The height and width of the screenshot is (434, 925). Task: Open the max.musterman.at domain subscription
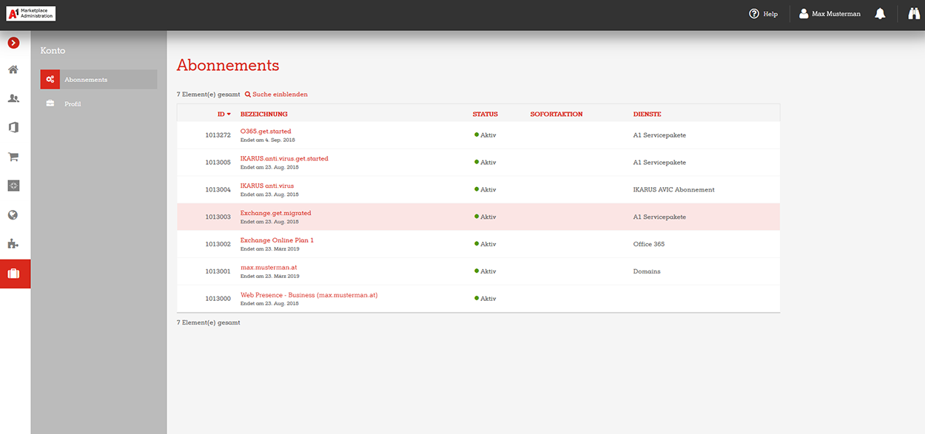tap(269, 268)
